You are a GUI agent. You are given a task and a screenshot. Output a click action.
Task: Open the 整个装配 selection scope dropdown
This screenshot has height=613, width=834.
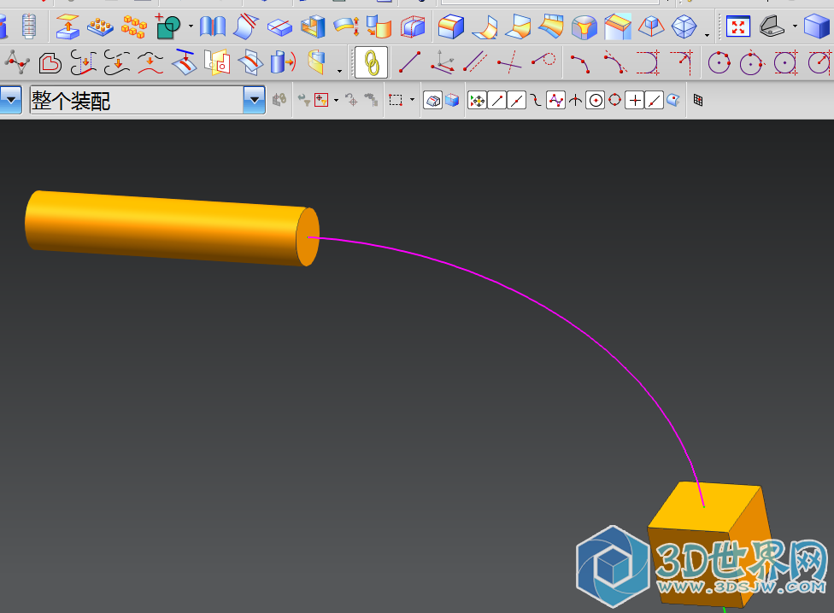pos(255,100)
